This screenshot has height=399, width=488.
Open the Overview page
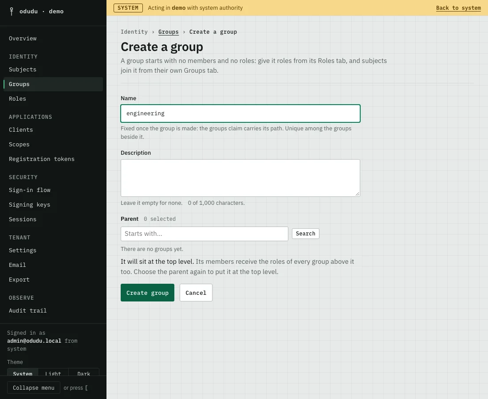53,38
